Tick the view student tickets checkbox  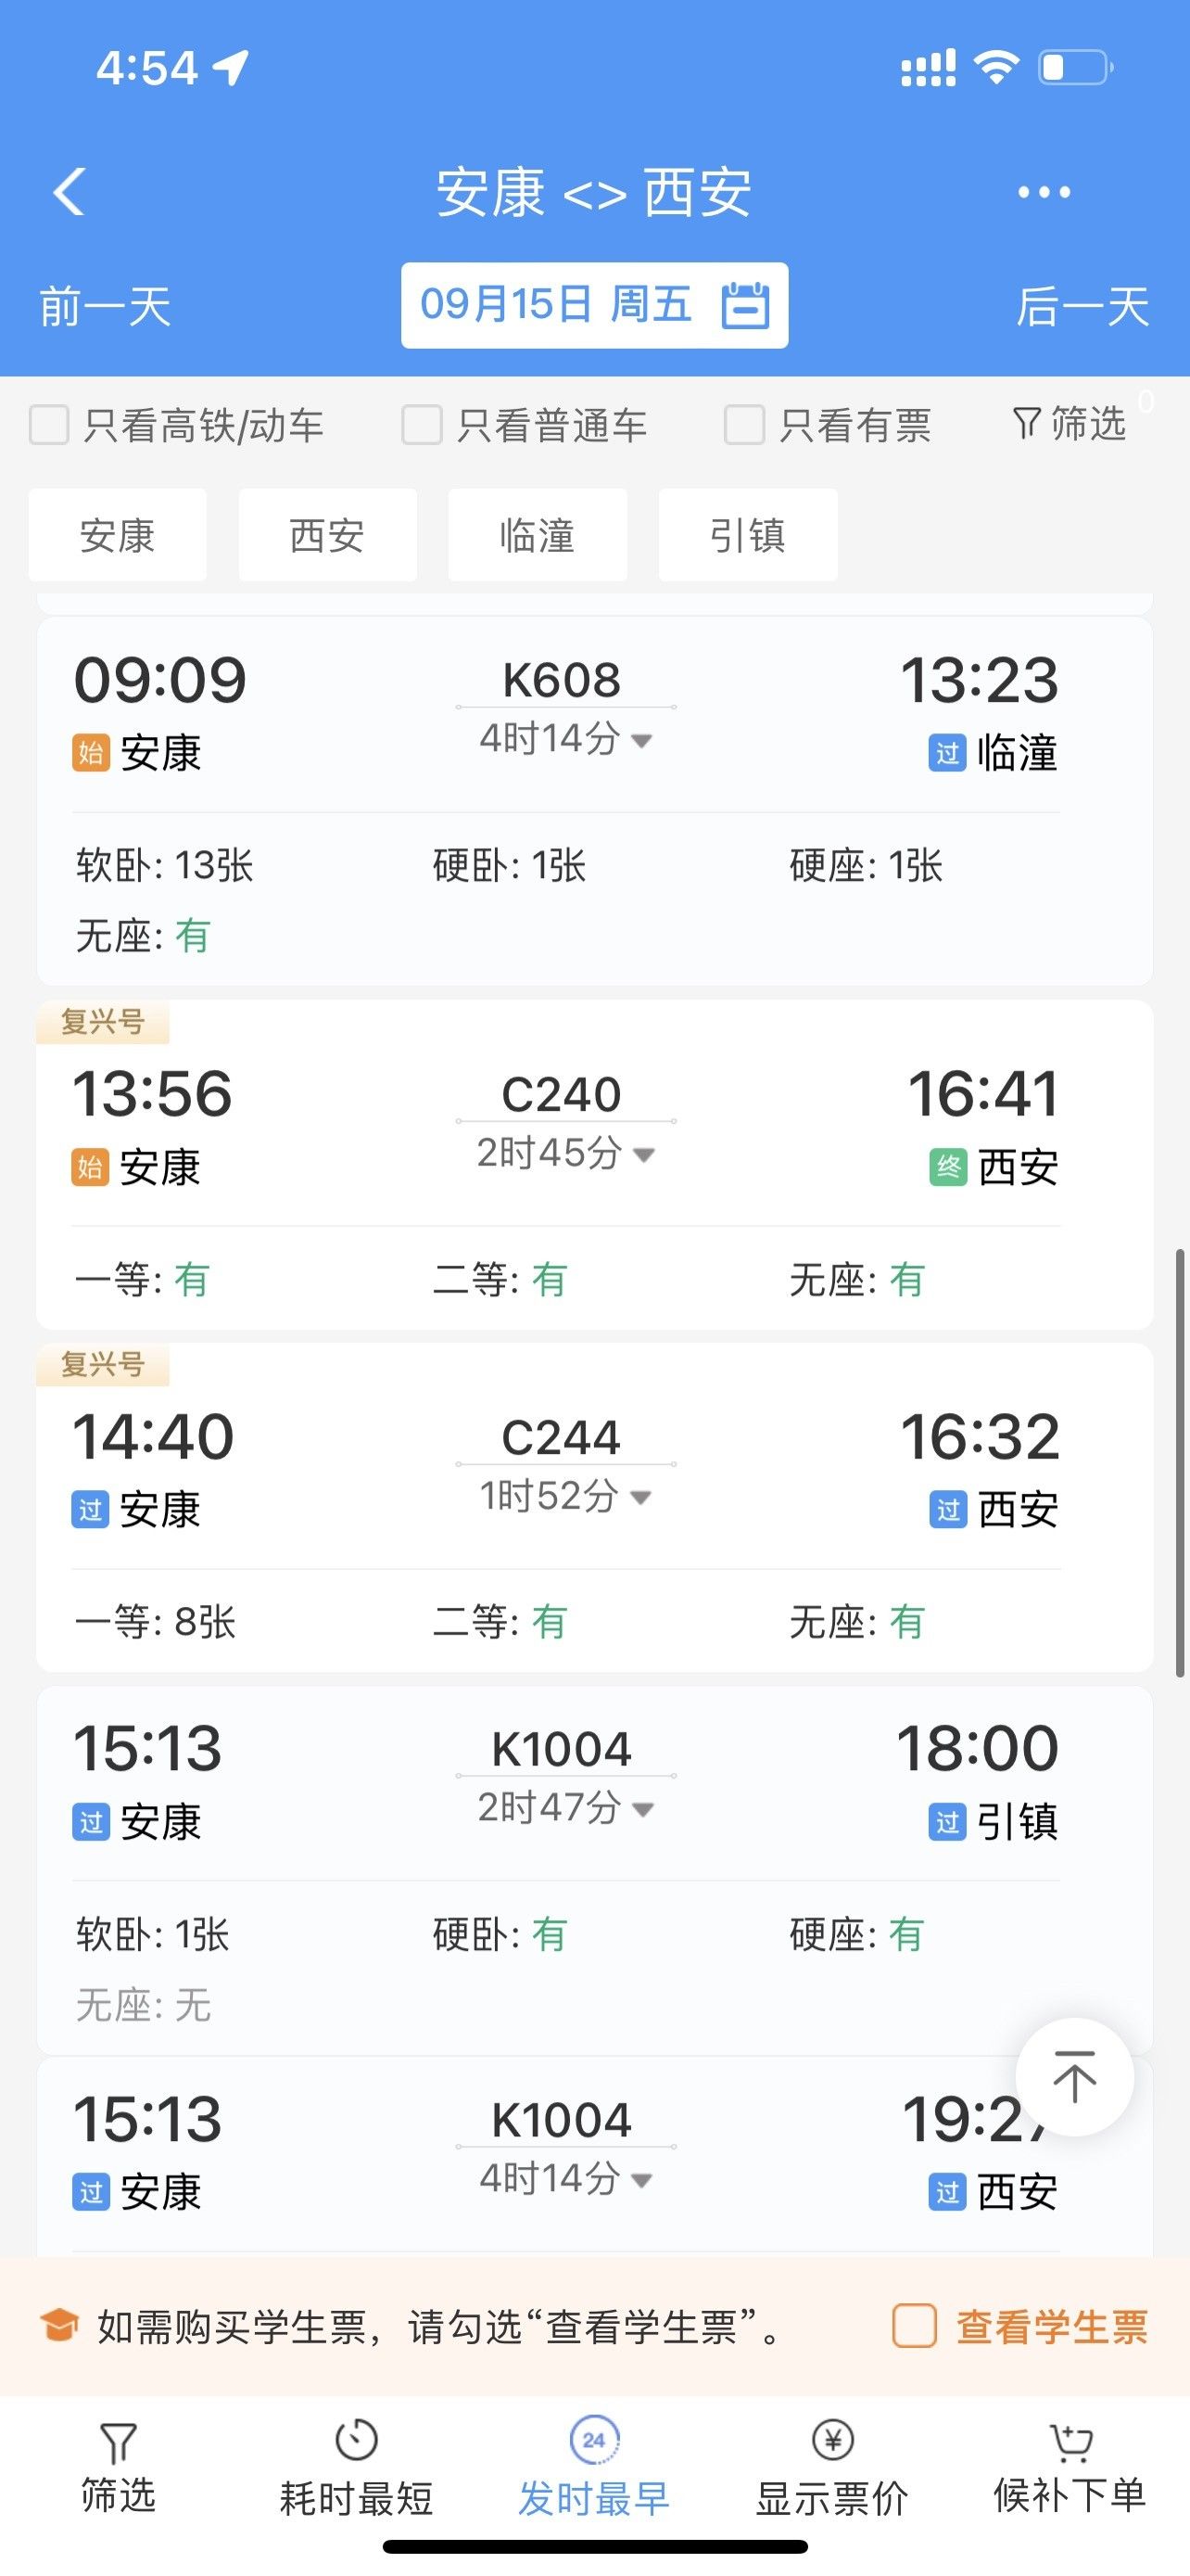pyautogui.click(x=914, y=2326)
